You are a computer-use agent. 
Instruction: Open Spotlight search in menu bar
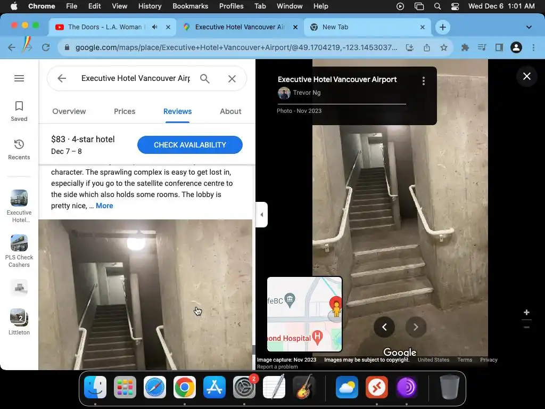click(437, 6)
